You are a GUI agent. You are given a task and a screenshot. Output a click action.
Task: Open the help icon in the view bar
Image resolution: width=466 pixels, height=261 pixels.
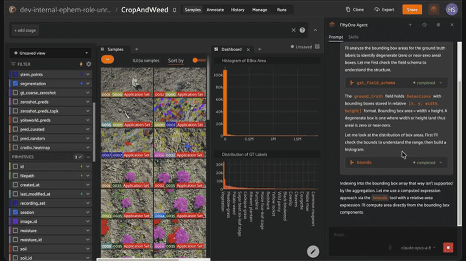(x=302, y=30)
